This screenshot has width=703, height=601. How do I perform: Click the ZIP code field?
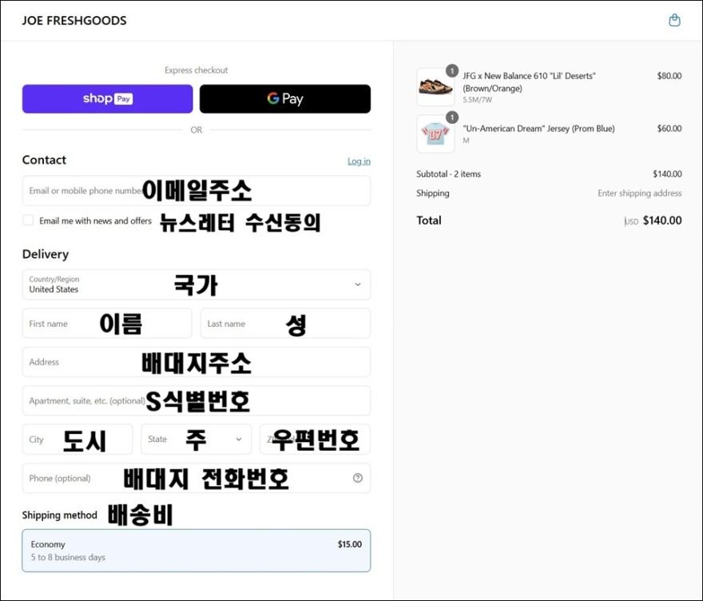click(316, 439)
